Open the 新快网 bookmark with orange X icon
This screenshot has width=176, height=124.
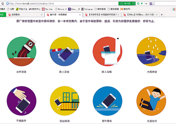(x=126, y=9)
